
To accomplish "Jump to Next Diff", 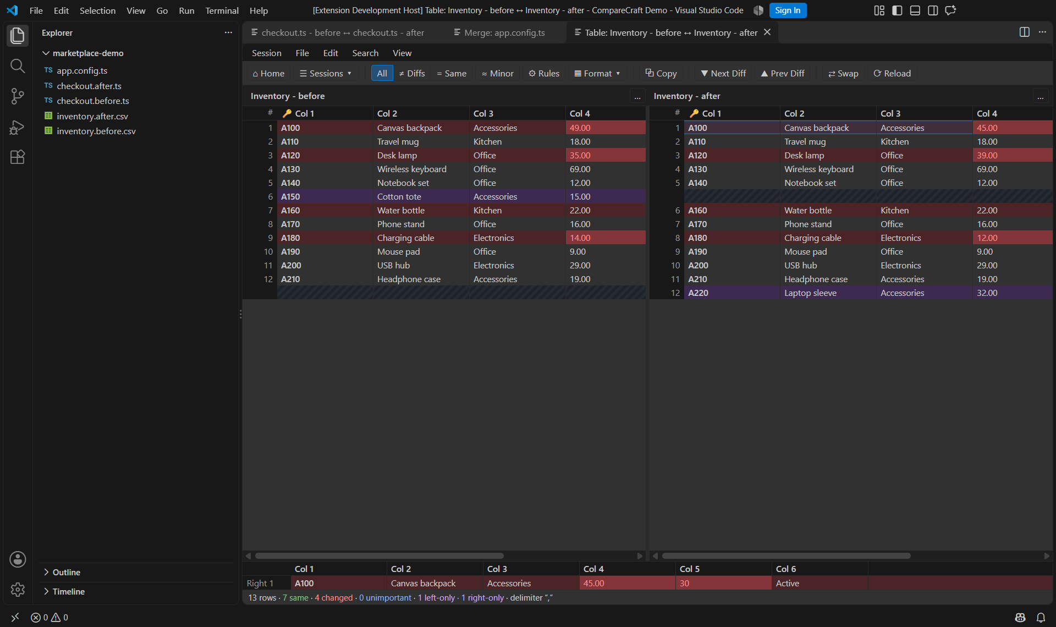I will click(x=723, y=73).
